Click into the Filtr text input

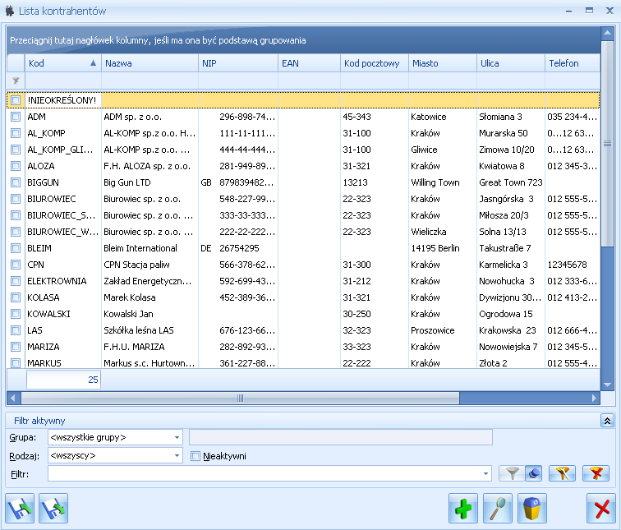coord(264,474)
